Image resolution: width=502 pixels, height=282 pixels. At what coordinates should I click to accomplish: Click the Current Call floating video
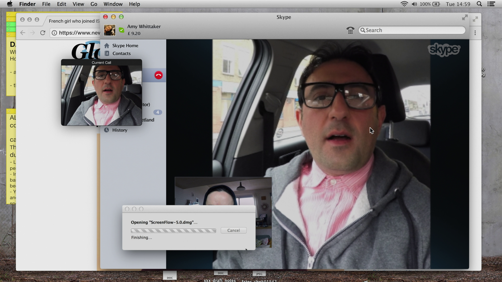click(101, 92)
